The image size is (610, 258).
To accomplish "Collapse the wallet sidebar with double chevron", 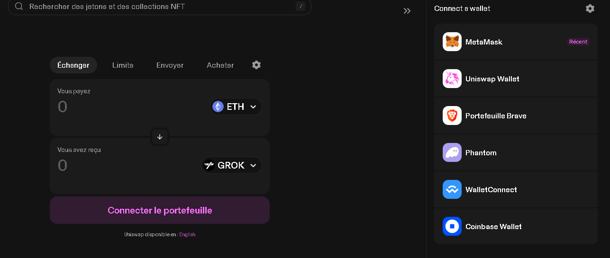I will 407,11.
